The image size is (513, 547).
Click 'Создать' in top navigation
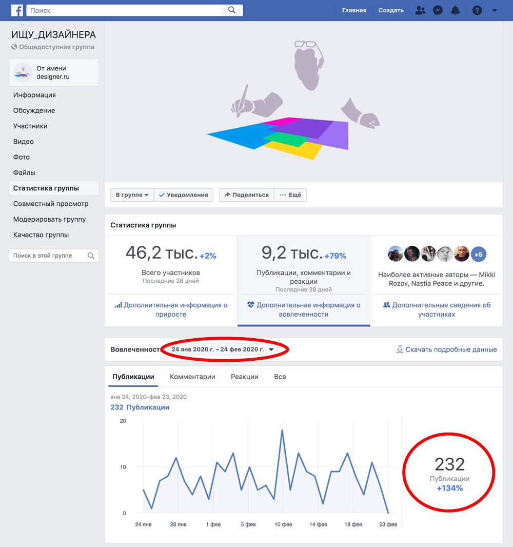point(391,10)
